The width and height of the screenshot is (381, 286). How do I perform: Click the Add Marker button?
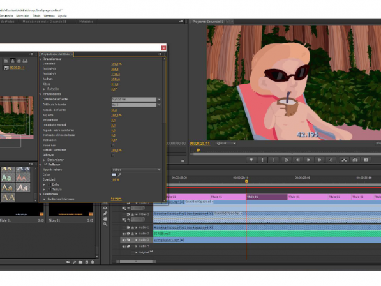[x=251, y=160]
